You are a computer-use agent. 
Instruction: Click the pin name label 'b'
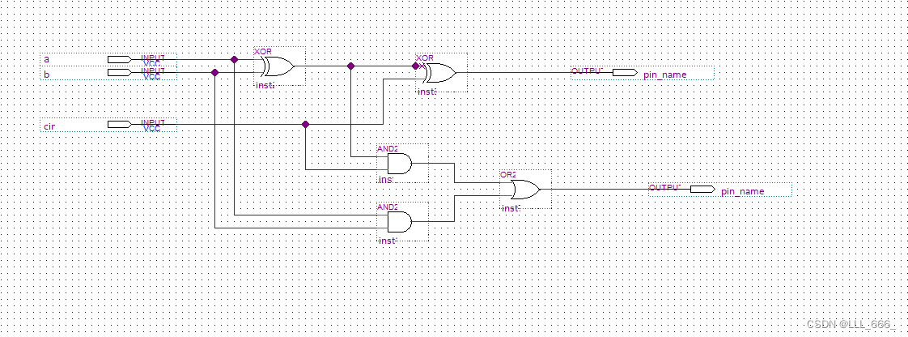click(47, 75)
